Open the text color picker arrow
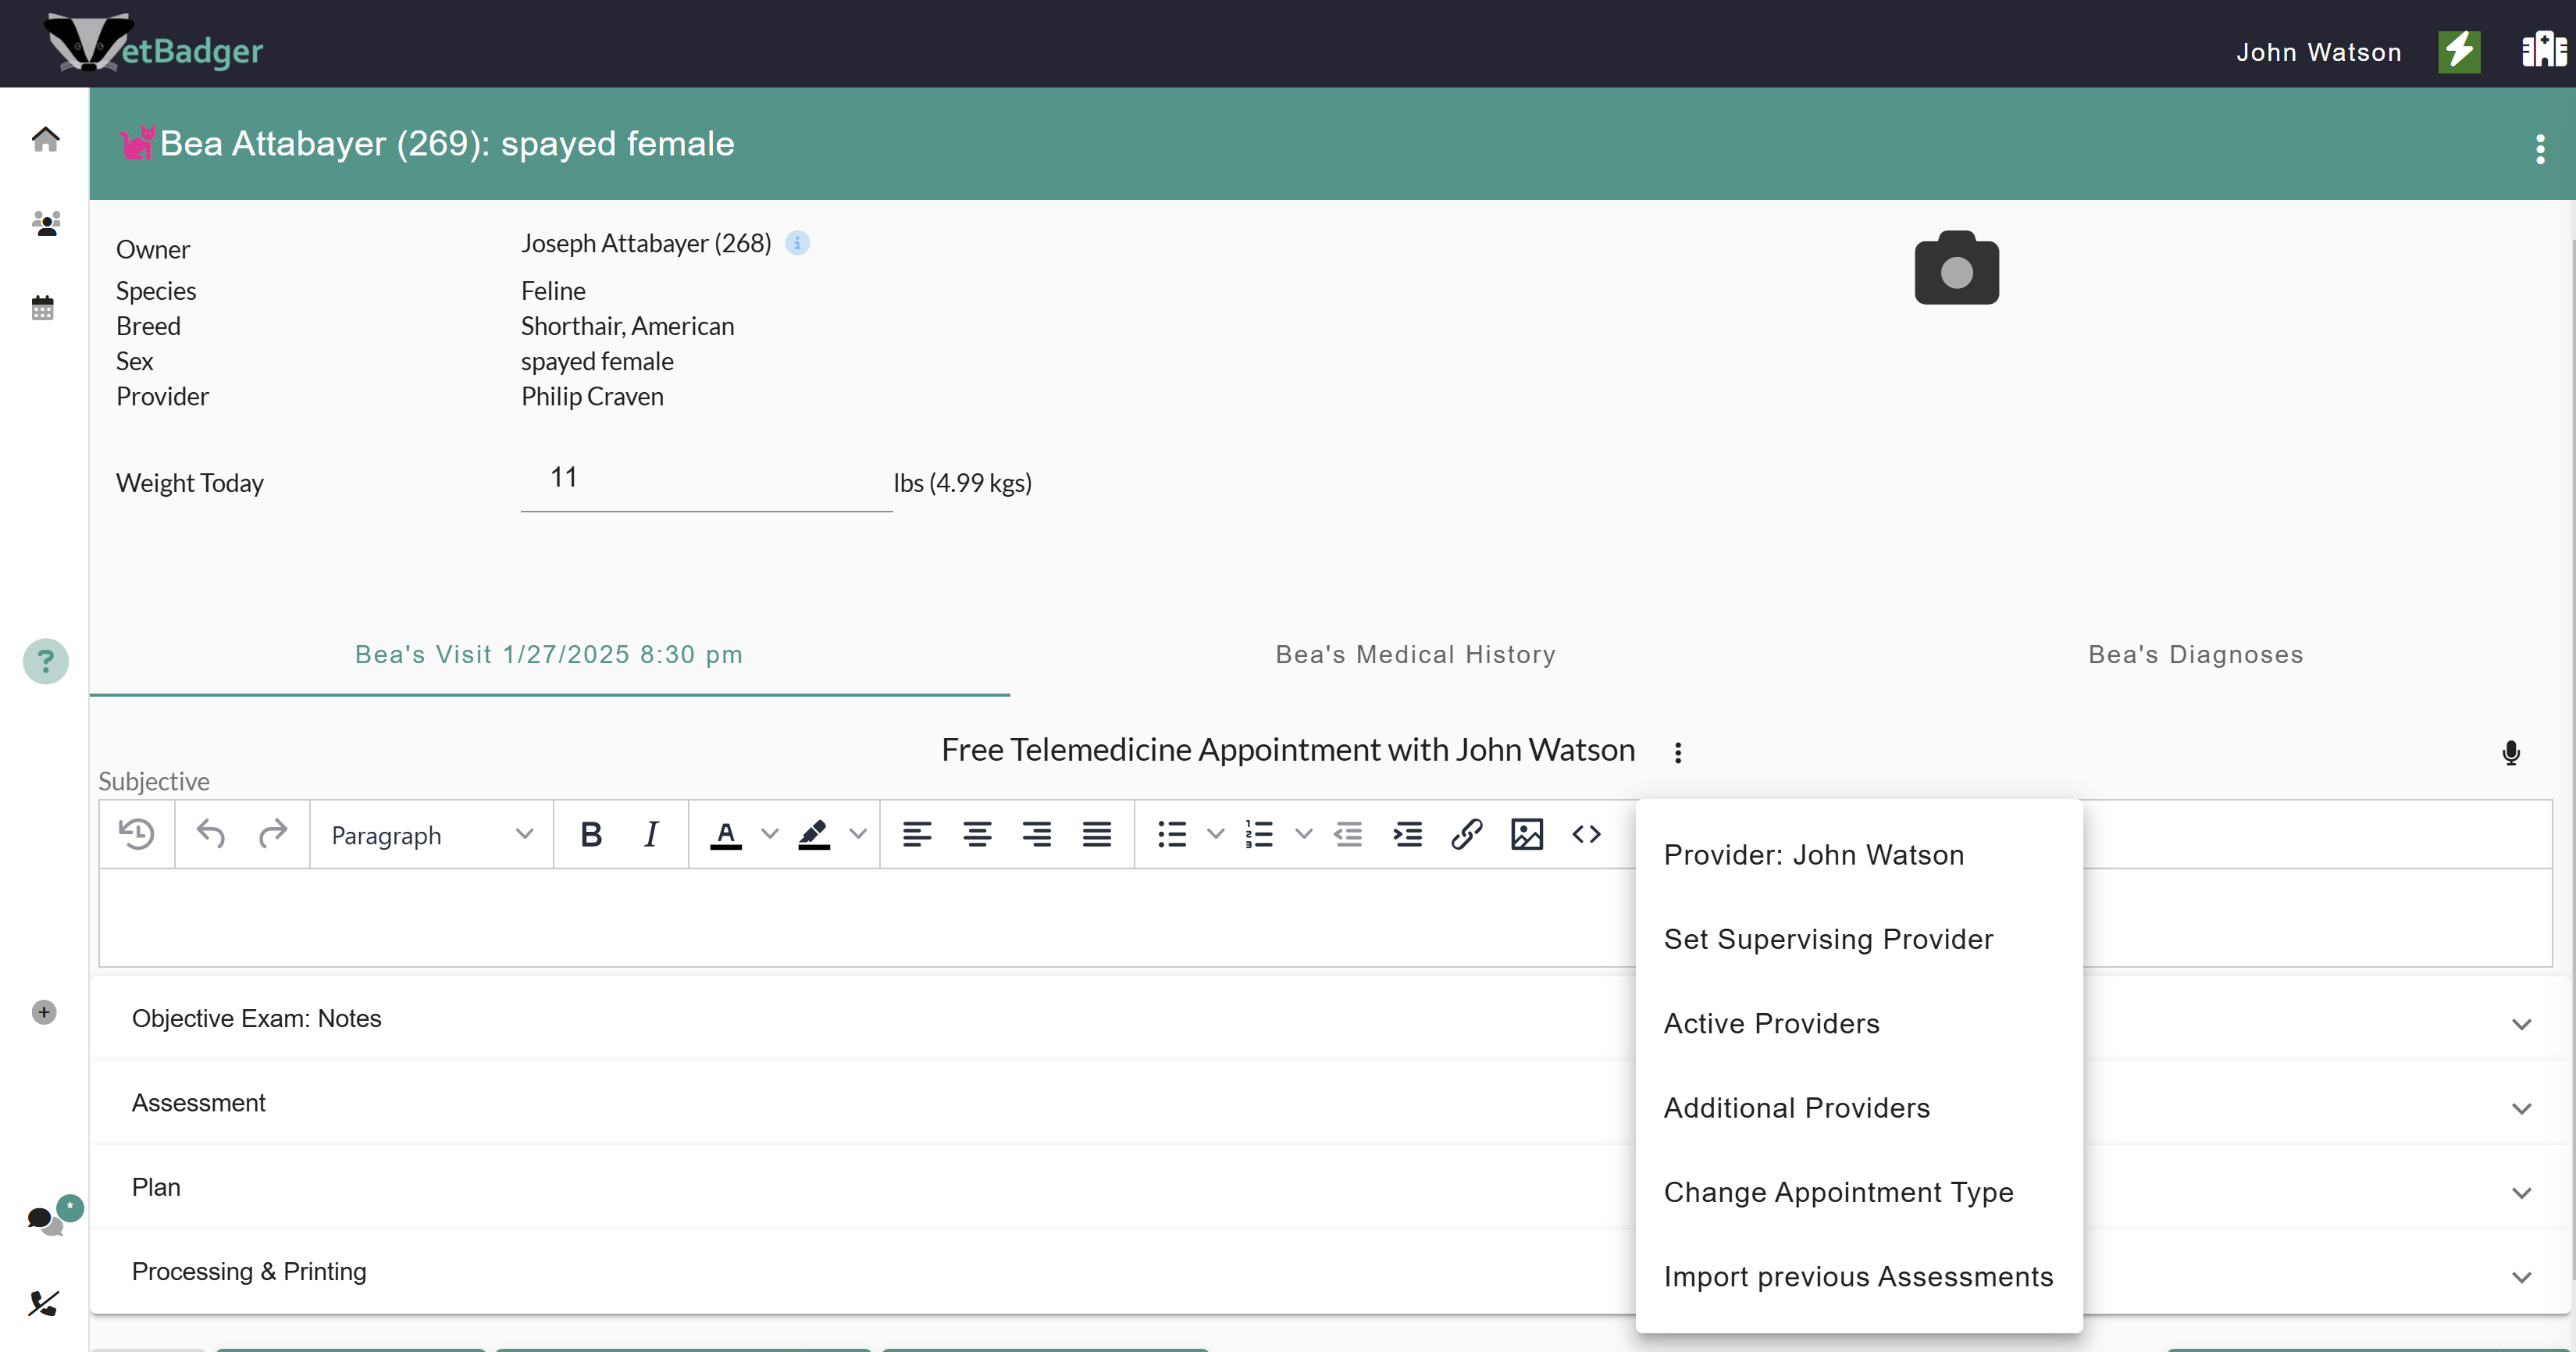The image size is (2576, 1352). [x=769, y=834]
